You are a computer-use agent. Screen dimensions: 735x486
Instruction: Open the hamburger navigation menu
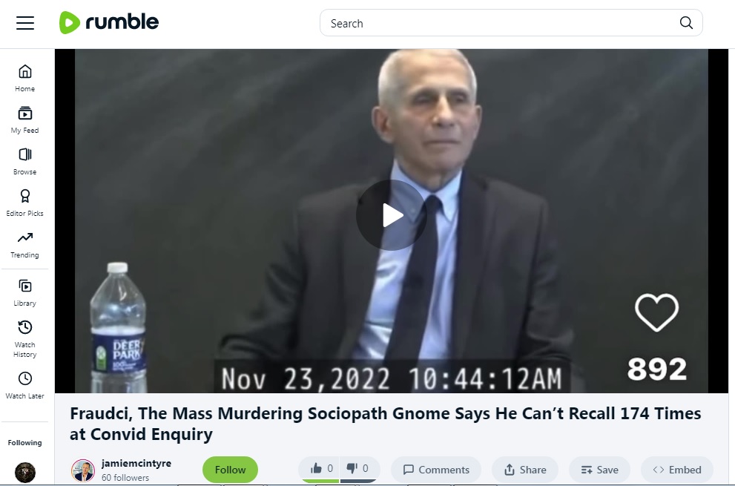(x=25, y=23)
